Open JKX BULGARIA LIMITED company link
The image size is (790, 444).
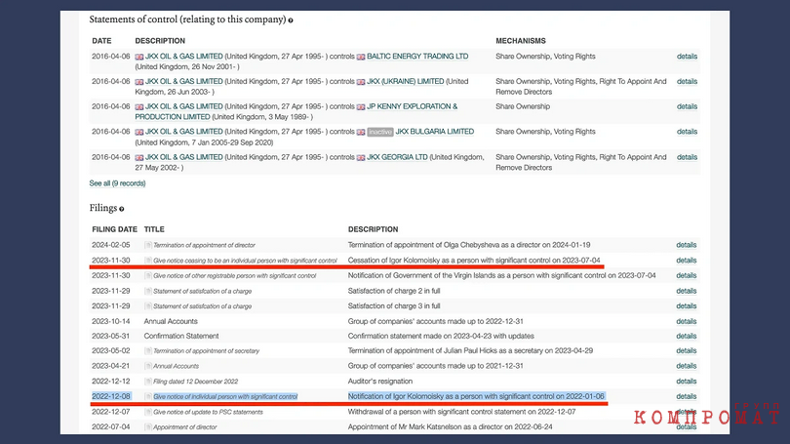tap(434, 132)
